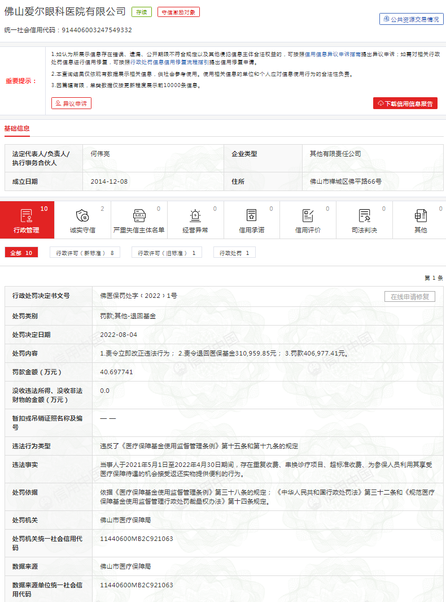This screenshot has width=446, height=602.
Task: Select the 信用评价 icon
Action: click(308, 216)
